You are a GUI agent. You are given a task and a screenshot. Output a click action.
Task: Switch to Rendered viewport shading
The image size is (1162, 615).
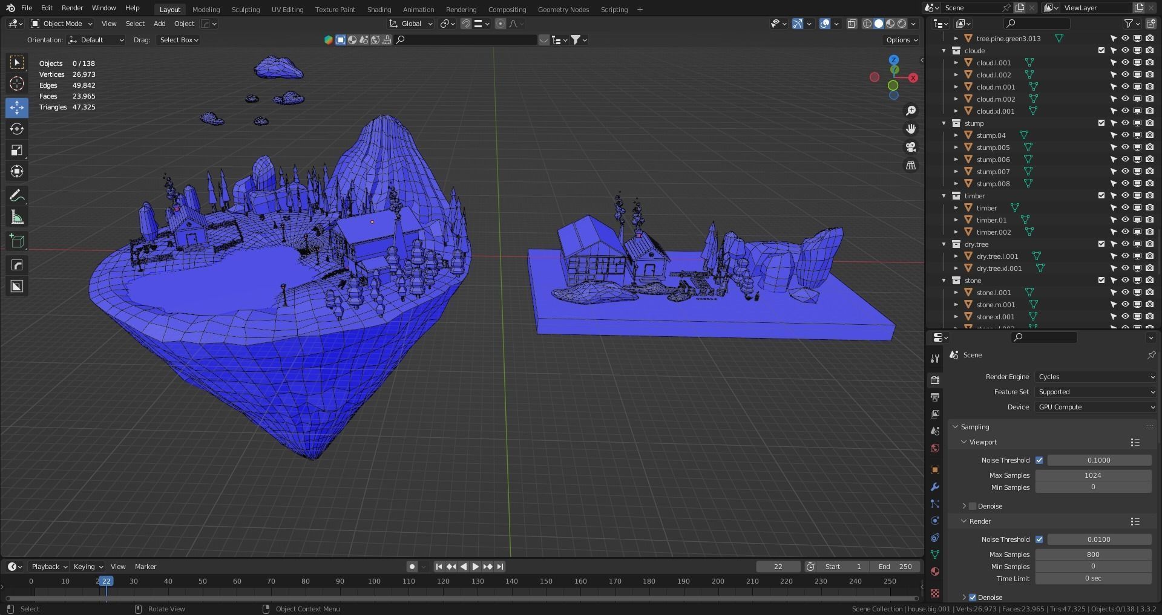point(902,24)
